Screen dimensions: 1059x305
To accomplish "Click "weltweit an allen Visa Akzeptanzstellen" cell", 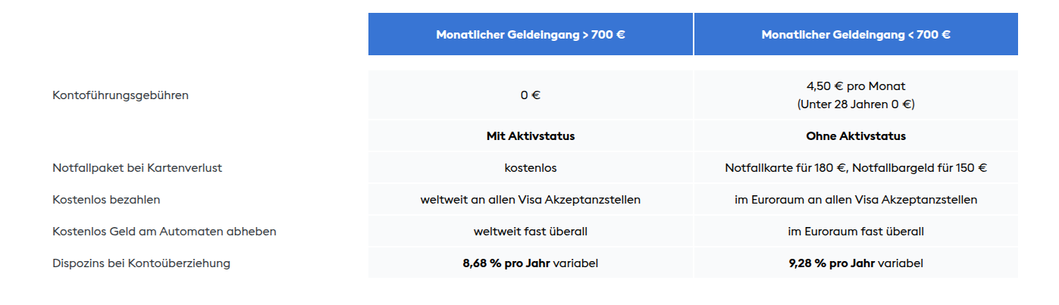I will pyautogui.click(x=530, y=200).
